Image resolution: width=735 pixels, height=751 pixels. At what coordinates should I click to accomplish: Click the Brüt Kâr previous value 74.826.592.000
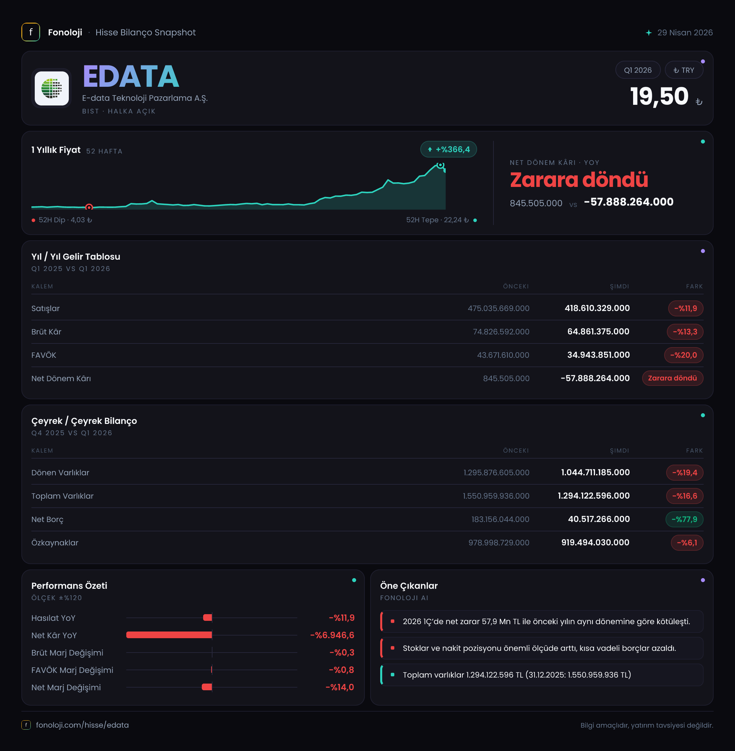[501, 332]
